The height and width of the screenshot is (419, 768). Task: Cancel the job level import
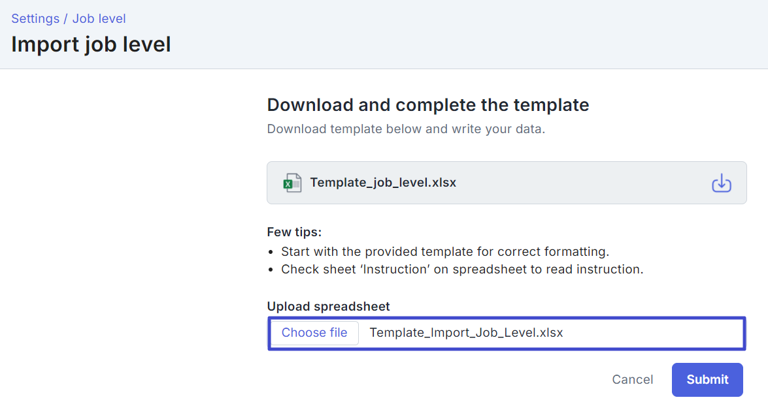click(x=632, y=379)
